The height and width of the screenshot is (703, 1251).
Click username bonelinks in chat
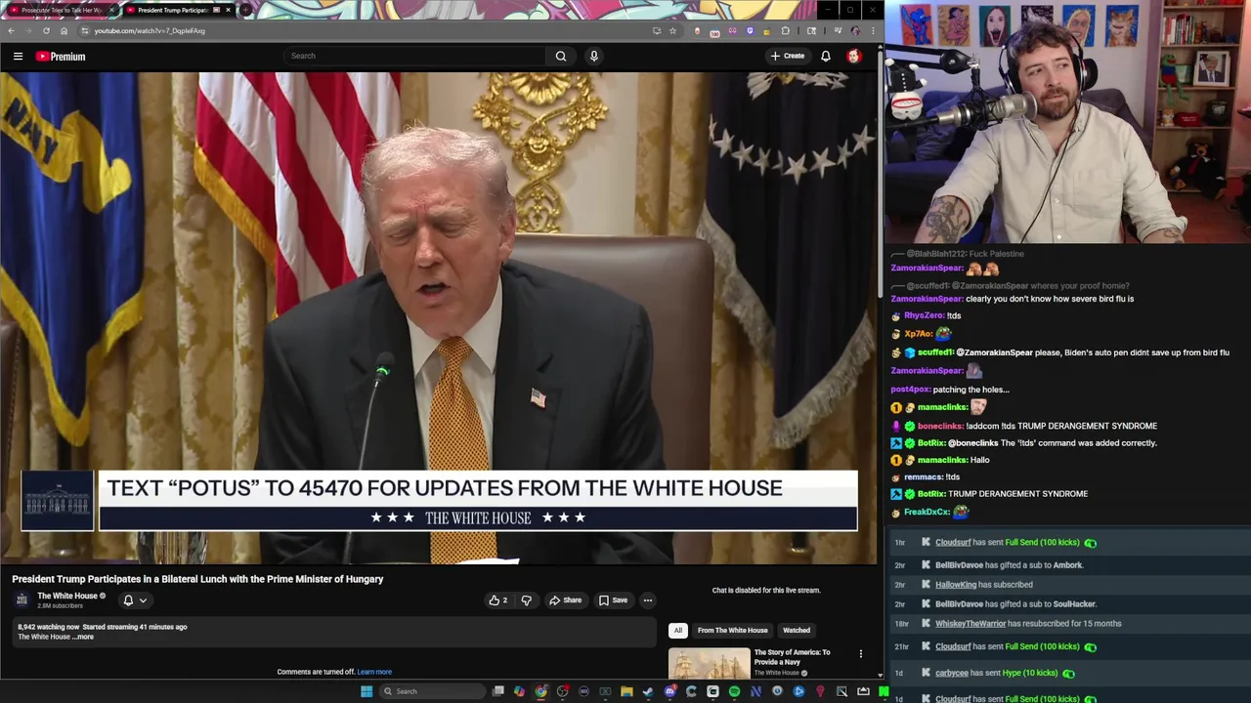pyautogui.click(x=940, y=426)
